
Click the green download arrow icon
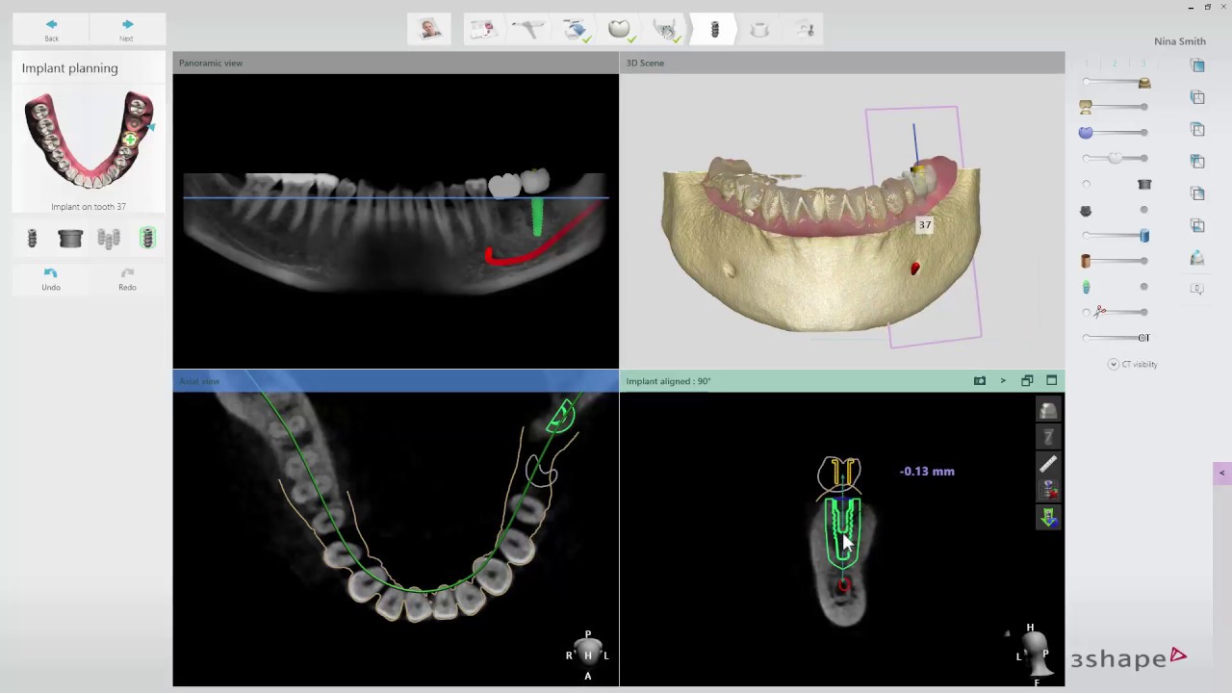(x=1048, y=518)
